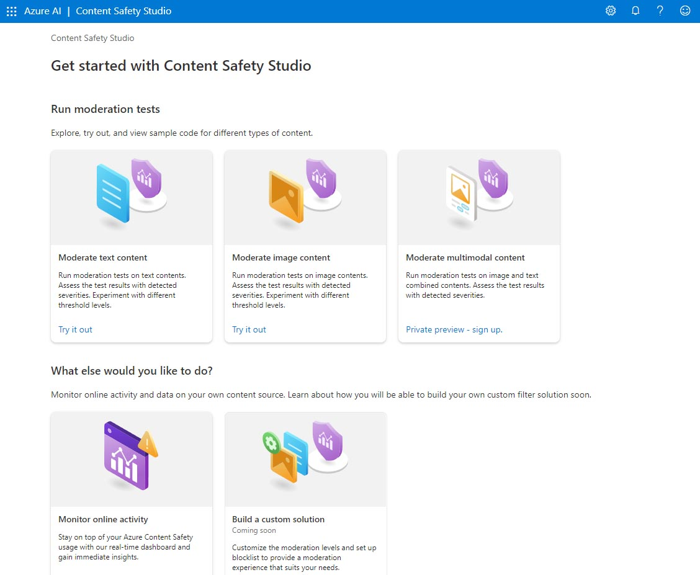Click the Moderate text content illustration
700x575 pixels.
pyautogui.click(x=132, y=198)
